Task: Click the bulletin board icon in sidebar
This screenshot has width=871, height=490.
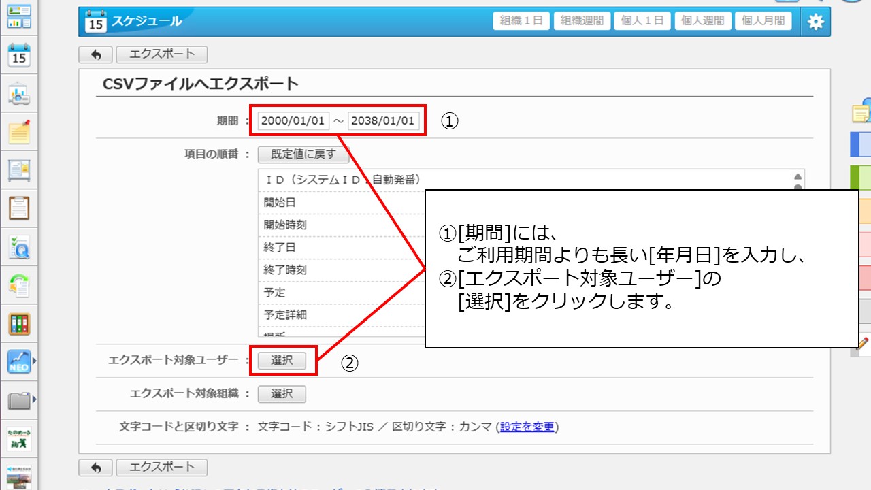Action: (x=19, y=169)
